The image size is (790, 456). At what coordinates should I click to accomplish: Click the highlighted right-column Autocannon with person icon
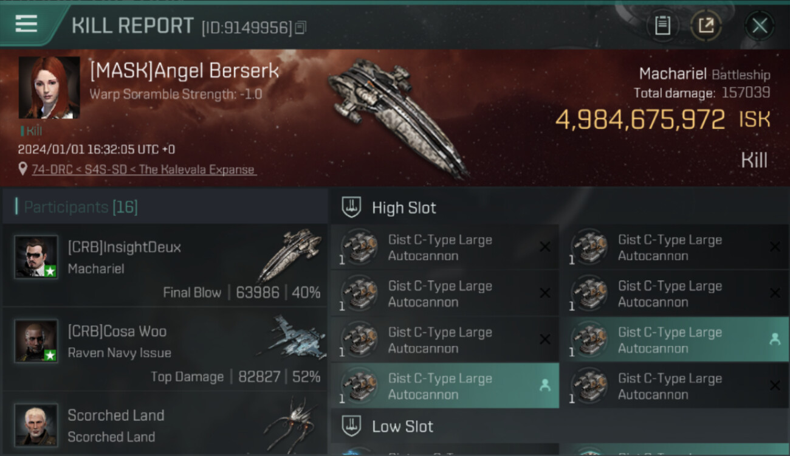[675, 340]
